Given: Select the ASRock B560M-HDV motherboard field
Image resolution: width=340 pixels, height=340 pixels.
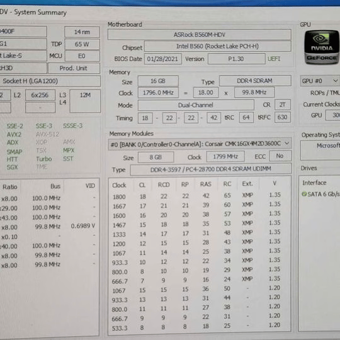Looking at the screenshot, I should pyautogui.click(x=199, y=35).
